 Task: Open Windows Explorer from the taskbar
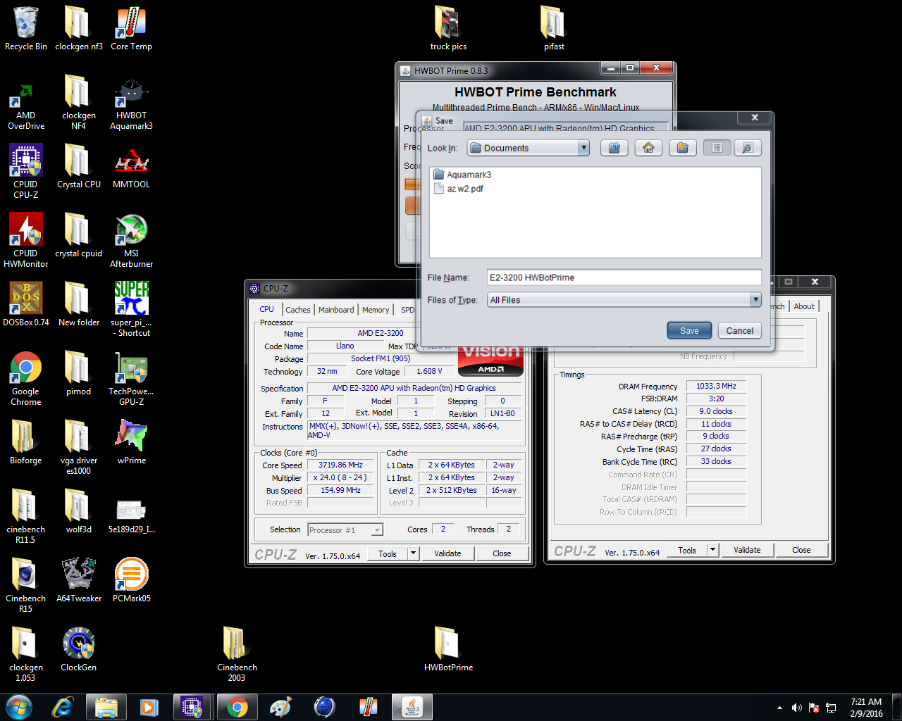pos(106,707)
